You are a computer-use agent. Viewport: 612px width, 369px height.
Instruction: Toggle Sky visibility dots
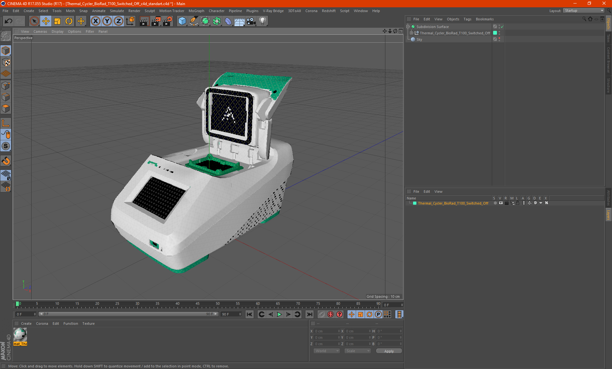pos(499,39)
